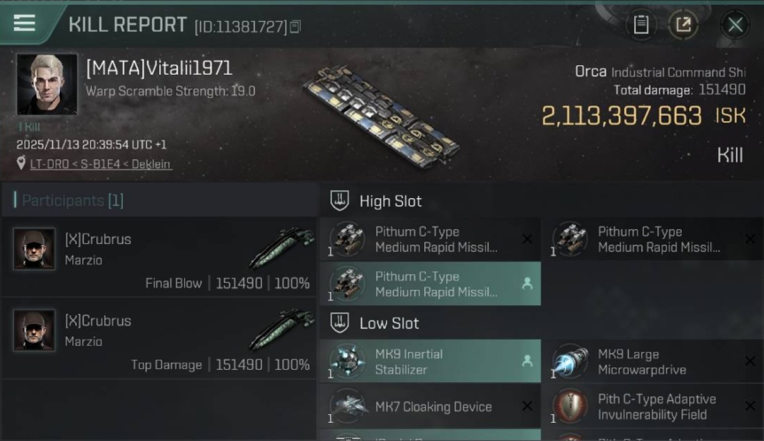Click the person icon on MK9 Inertial Stabilizer
This screenshot has width=764, height=441.
527,361
